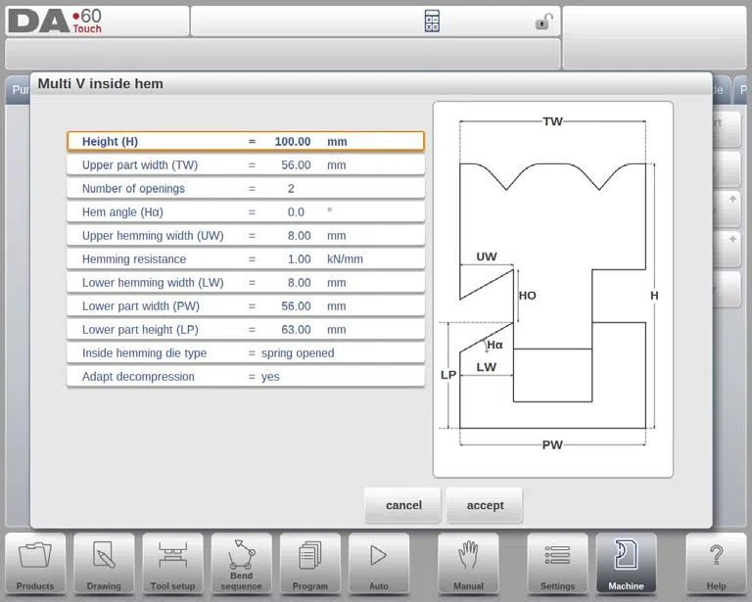This screenshot has width=752, height=602.
Task: Select the Lower part height (LP) row
Action: coord(246,329)
